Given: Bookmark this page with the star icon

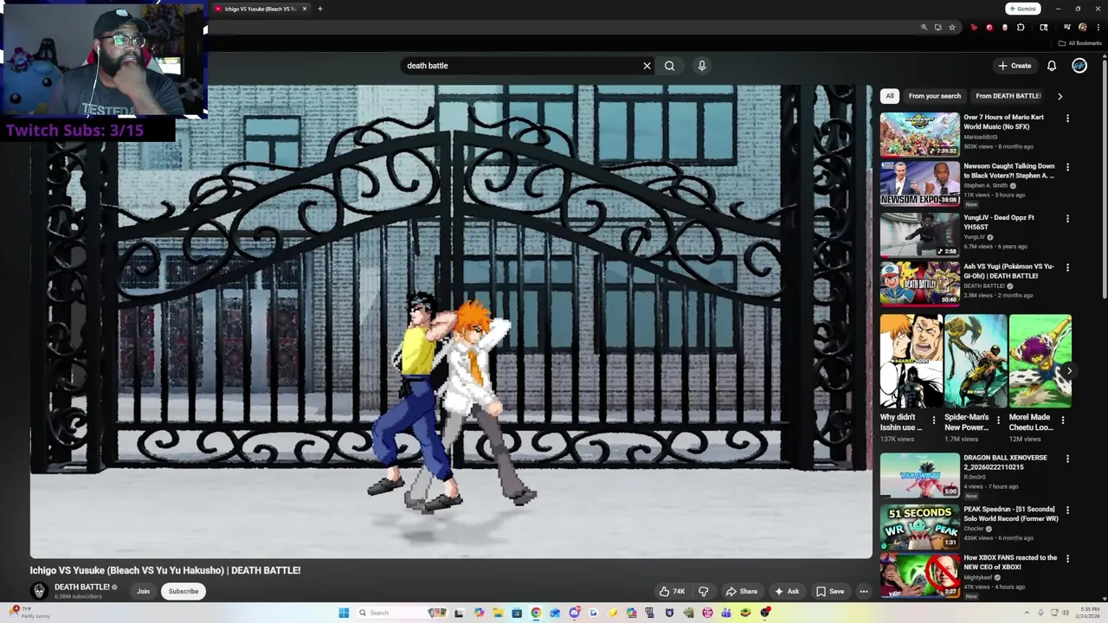Looking at the screenshot, I should click(x=952, y=27).
